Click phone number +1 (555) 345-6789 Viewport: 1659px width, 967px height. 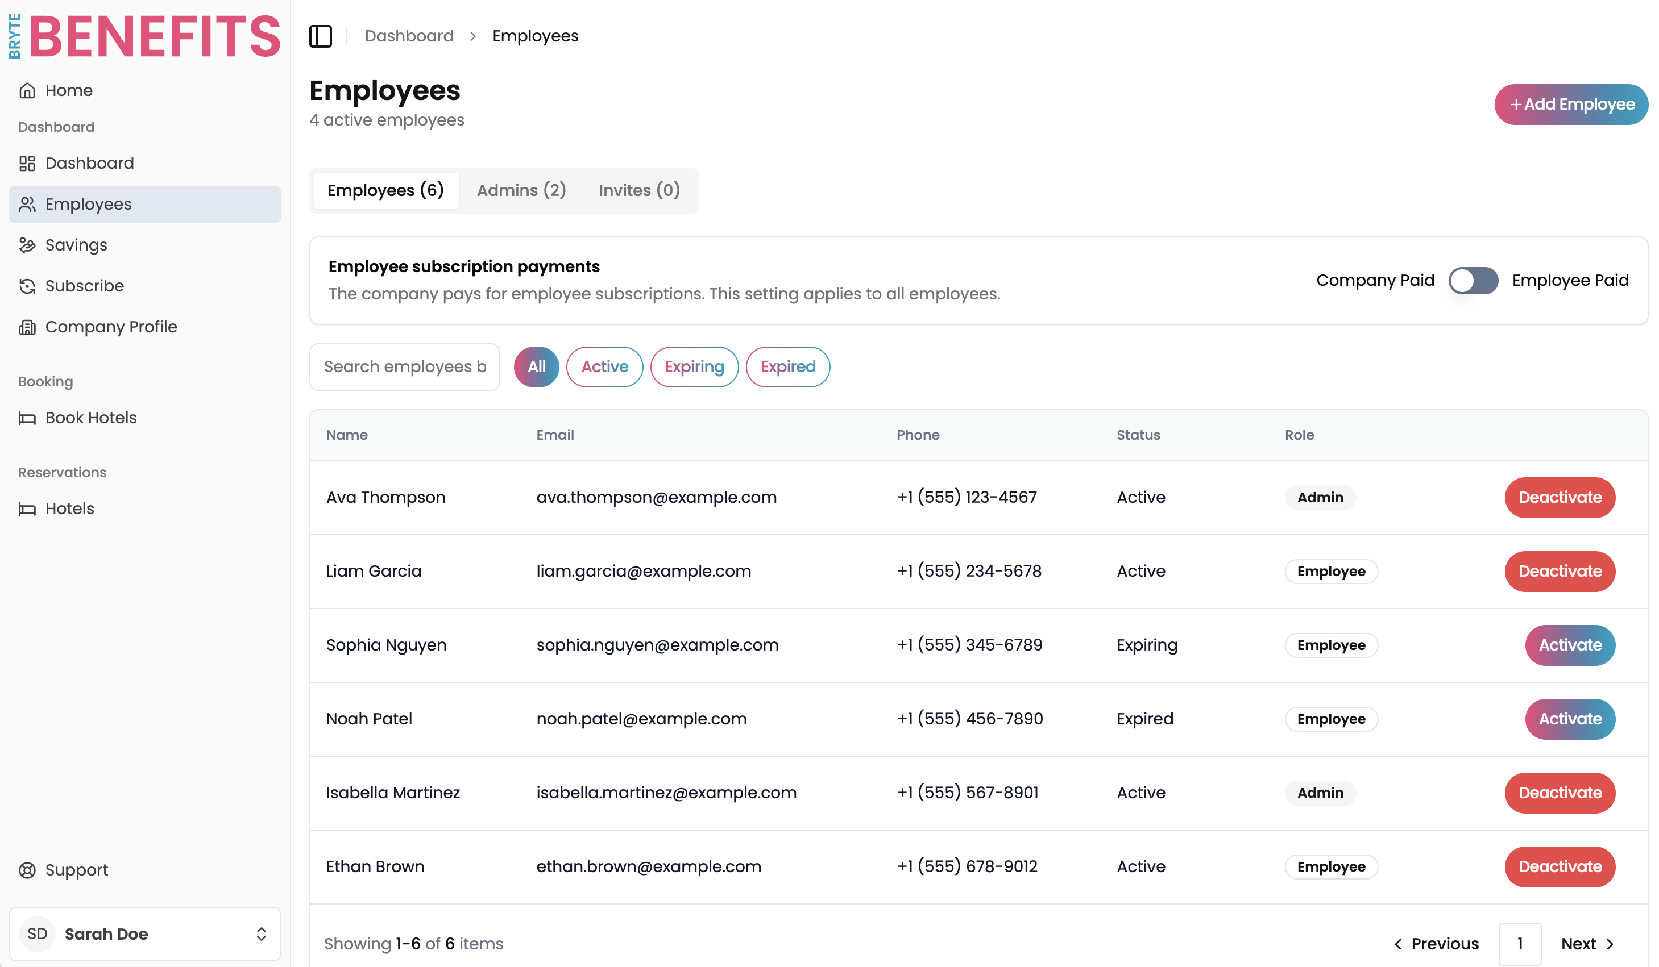pyautogui.click(x=970, y=645)
